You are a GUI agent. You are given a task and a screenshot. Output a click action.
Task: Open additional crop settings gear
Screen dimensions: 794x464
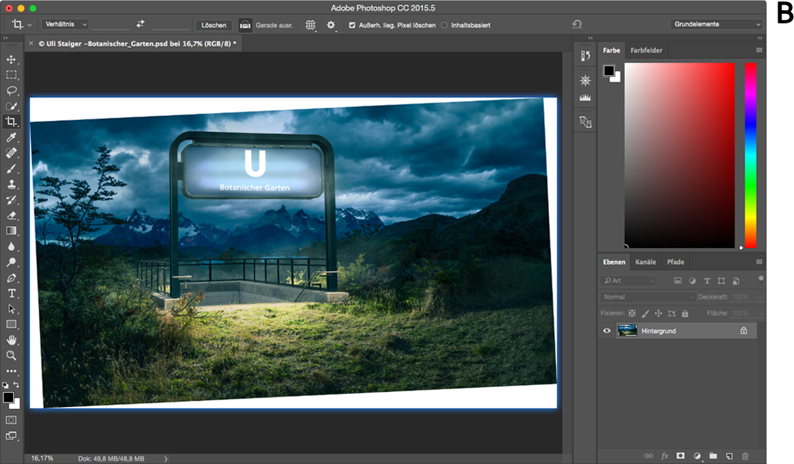(x=331, y=25)
